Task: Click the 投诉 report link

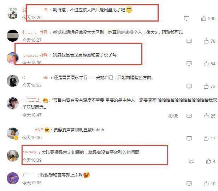Action: (173, 116)
